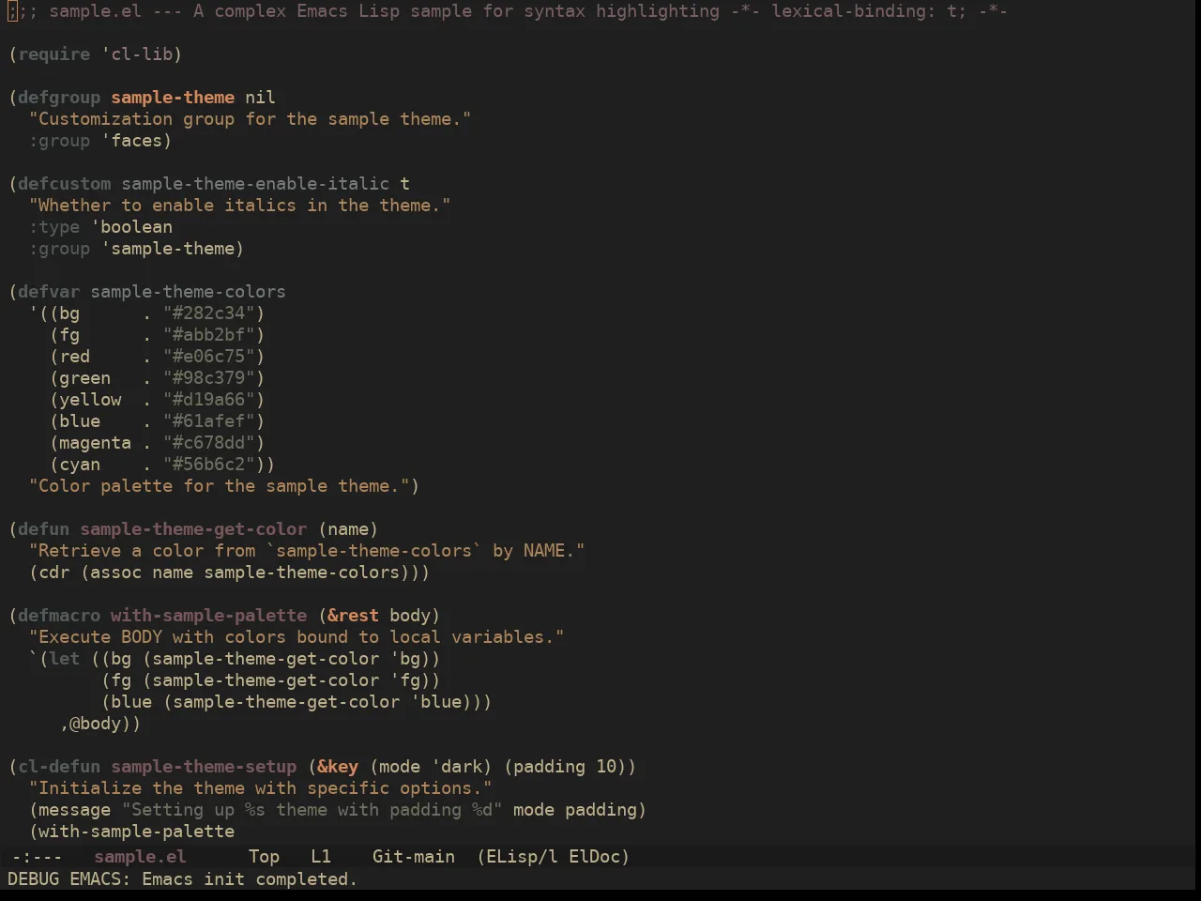Click the "#282c34" bg color string
Viewport: 1201px width, 901px height.
[209, 313]
